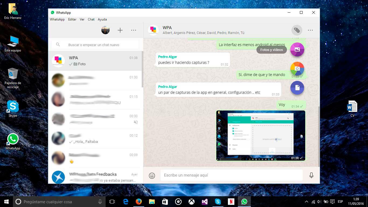This screenshot has width=368, height=207.
Task: Open the Windows Start menu
Action: coord(6,202)
